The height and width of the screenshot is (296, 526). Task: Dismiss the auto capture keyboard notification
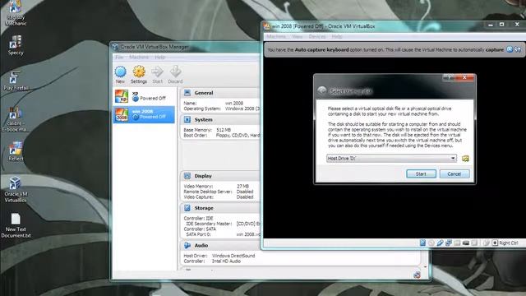(510, 49)
